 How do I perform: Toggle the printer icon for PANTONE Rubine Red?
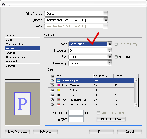[x=52, y=100]
